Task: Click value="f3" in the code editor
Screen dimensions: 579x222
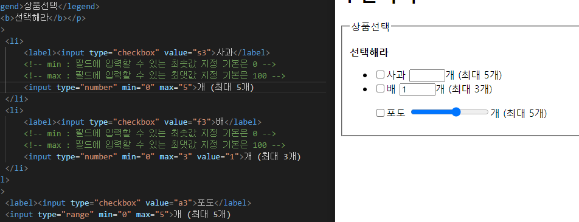Action: (187, 122)
